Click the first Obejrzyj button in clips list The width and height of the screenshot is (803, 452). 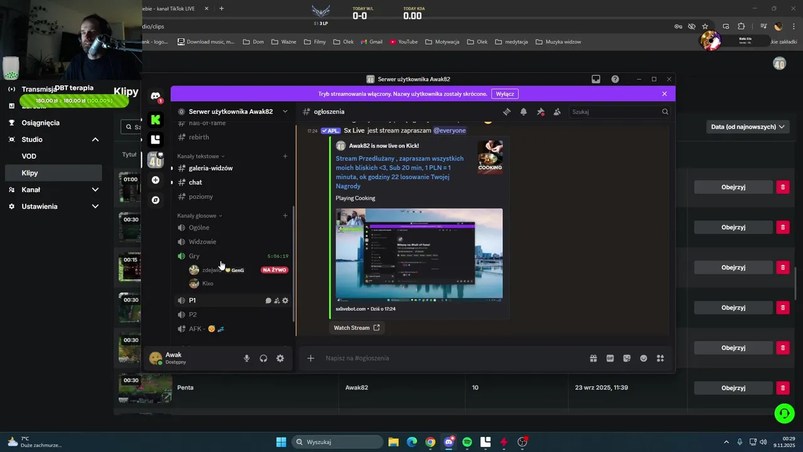click(733, 187)
